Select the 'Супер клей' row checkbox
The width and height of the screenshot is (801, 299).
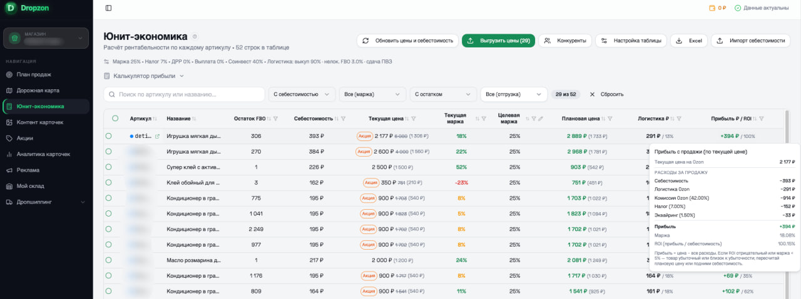[108, 167]
